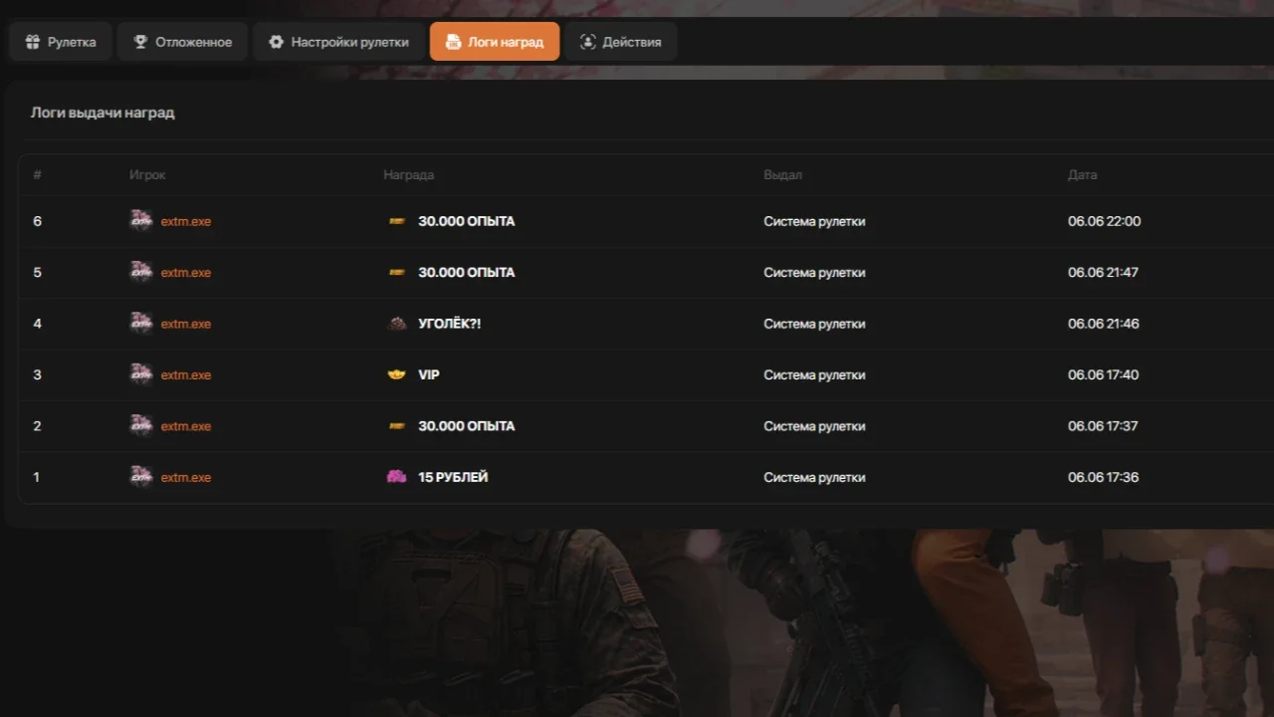The image size is (1274, 717).
Task: Switch to the Отложенное tab
Action: 182,42
